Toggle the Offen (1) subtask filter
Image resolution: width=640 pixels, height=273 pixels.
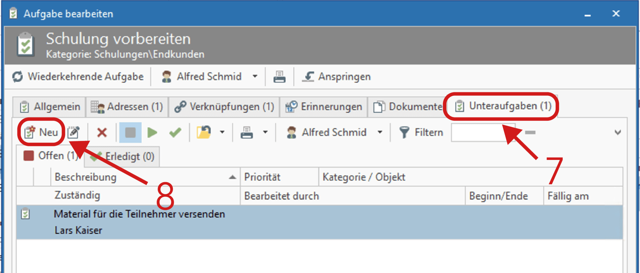[50, 155]
